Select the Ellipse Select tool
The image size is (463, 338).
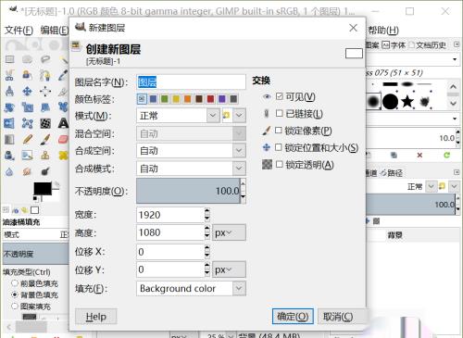[27, 59]
